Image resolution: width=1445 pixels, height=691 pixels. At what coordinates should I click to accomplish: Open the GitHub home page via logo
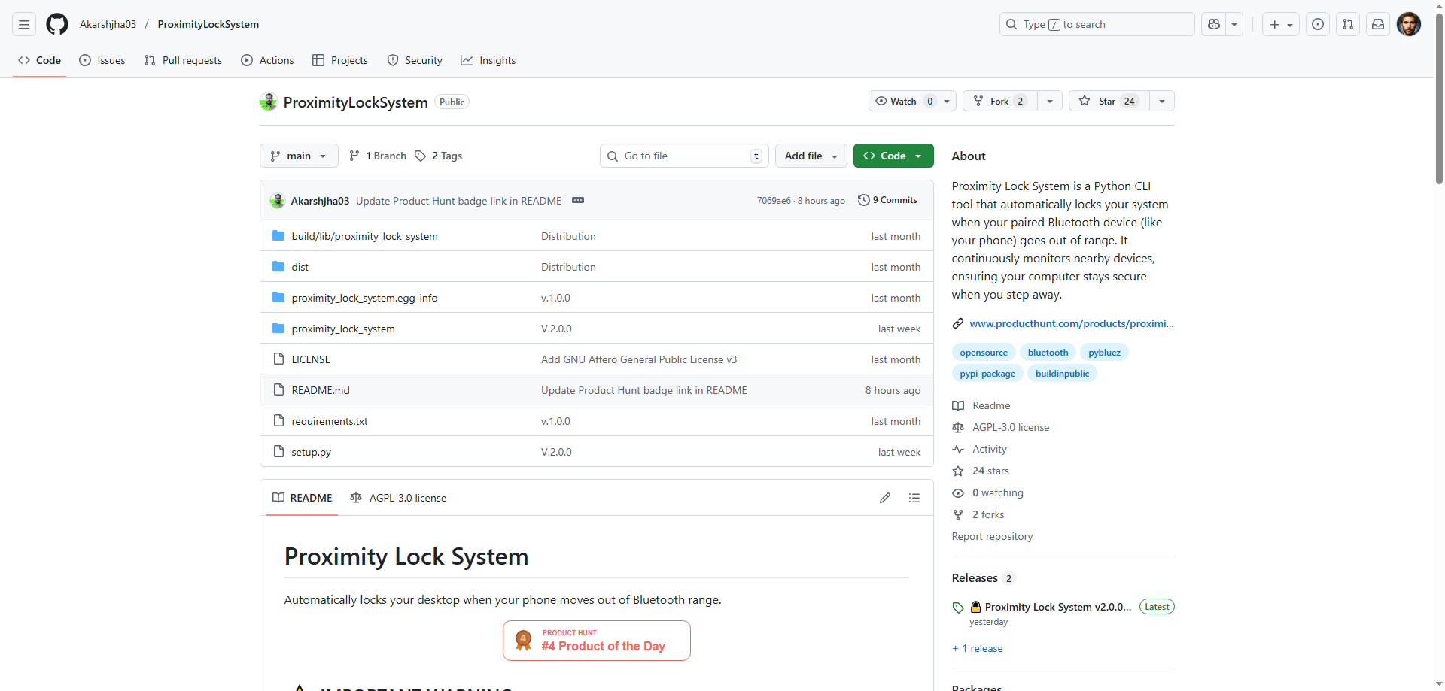tap(56, 24)
